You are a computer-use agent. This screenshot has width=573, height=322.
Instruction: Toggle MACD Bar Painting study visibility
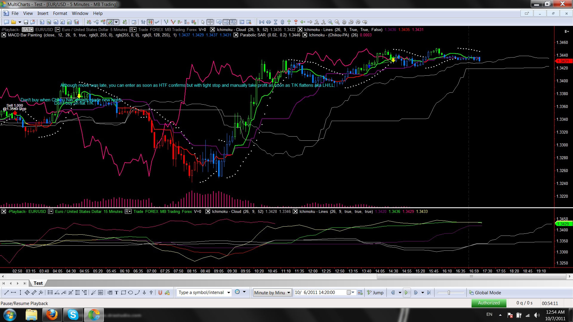pos(4,35)
